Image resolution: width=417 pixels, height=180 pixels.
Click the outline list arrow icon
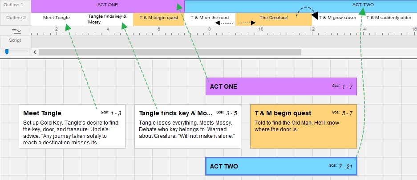coord(16,30)
